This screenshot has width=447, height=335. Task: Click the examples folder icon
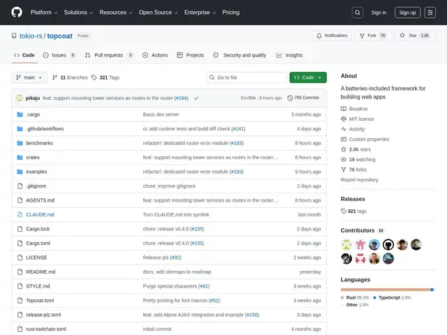20,172
